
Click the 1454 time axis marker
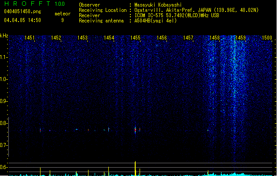tap(109, 38)
